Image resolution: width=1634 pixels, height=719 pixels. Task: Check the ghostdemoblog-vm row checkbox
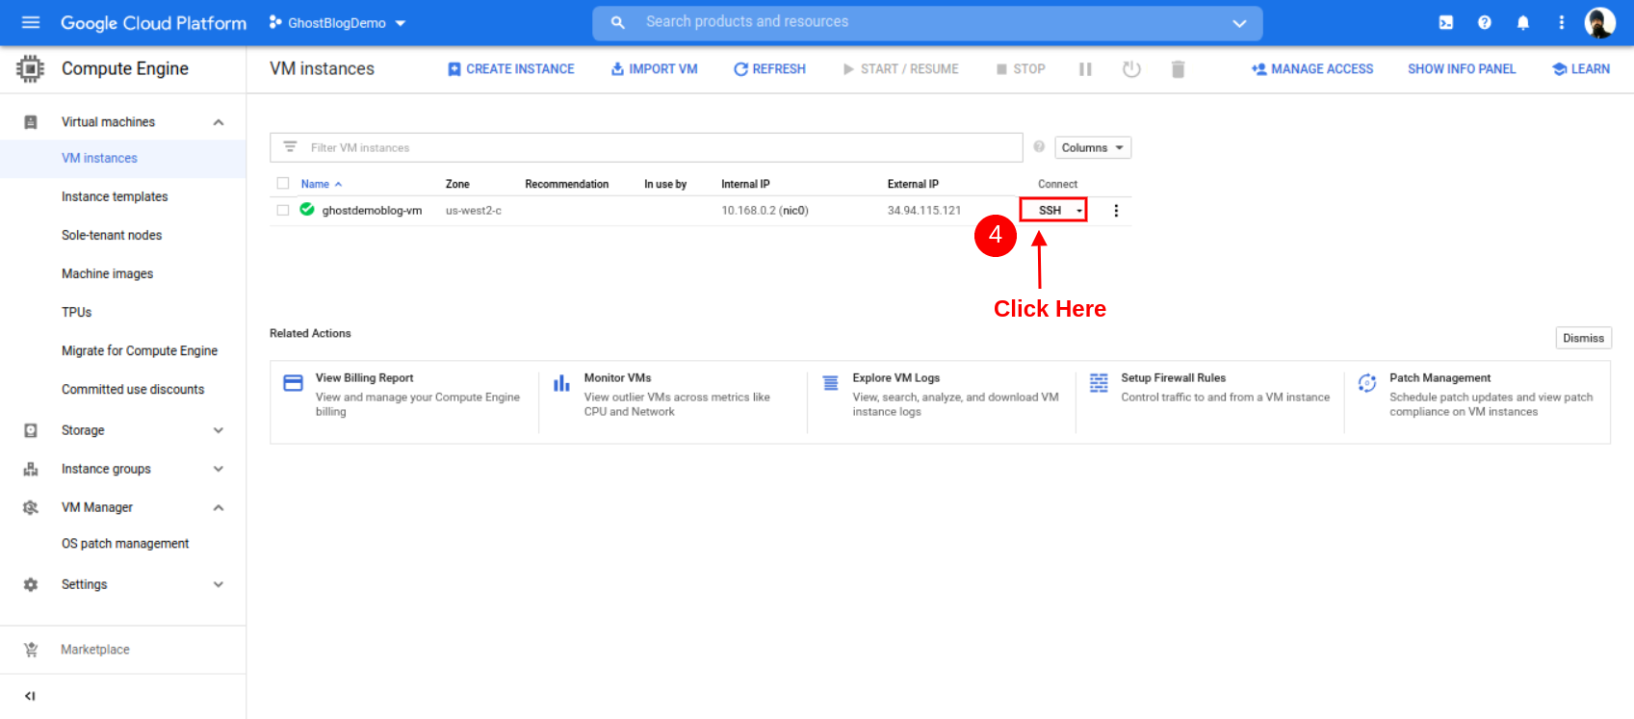283,211
